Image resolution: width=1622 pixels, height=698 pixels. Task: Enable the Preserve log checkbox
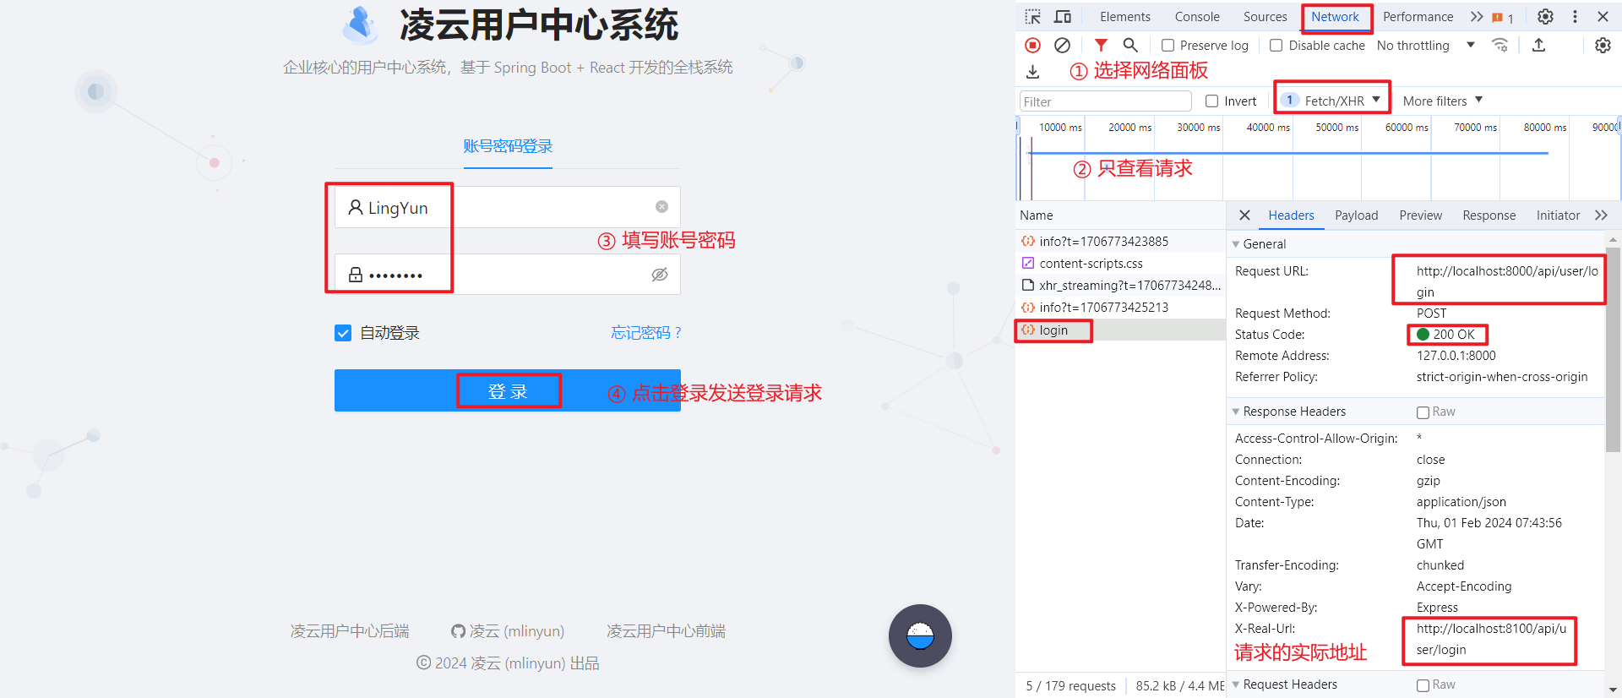pyautogui.click(x=1168, y=46)
